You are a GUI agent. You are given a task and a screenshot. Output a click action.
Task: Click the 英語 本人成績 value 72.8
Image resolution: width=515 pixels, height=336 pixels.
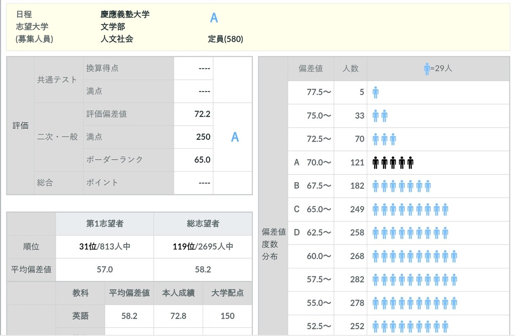pos(178,316)
